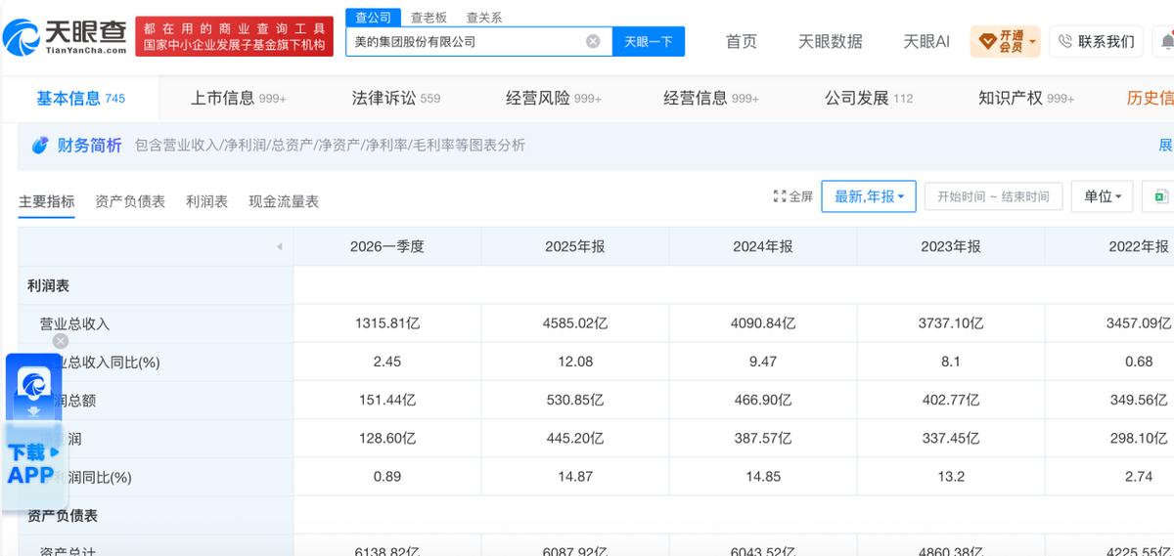This screenshot has width=1174, height=556.
Task: Open notifications bell icon
Action: (1166, 41)
